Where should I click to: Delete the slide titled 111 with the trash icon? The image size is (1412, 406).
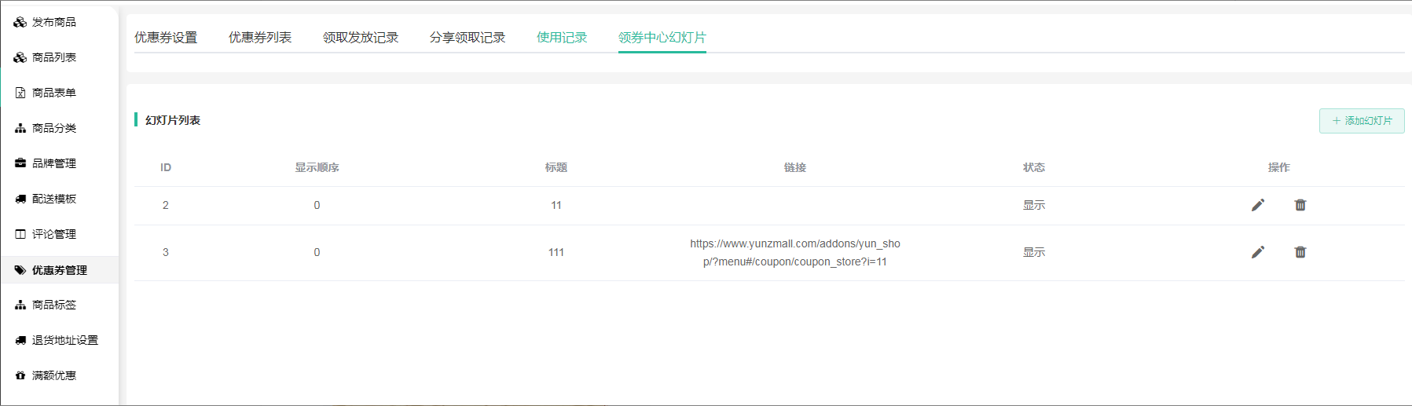(x=1300, y=252)
